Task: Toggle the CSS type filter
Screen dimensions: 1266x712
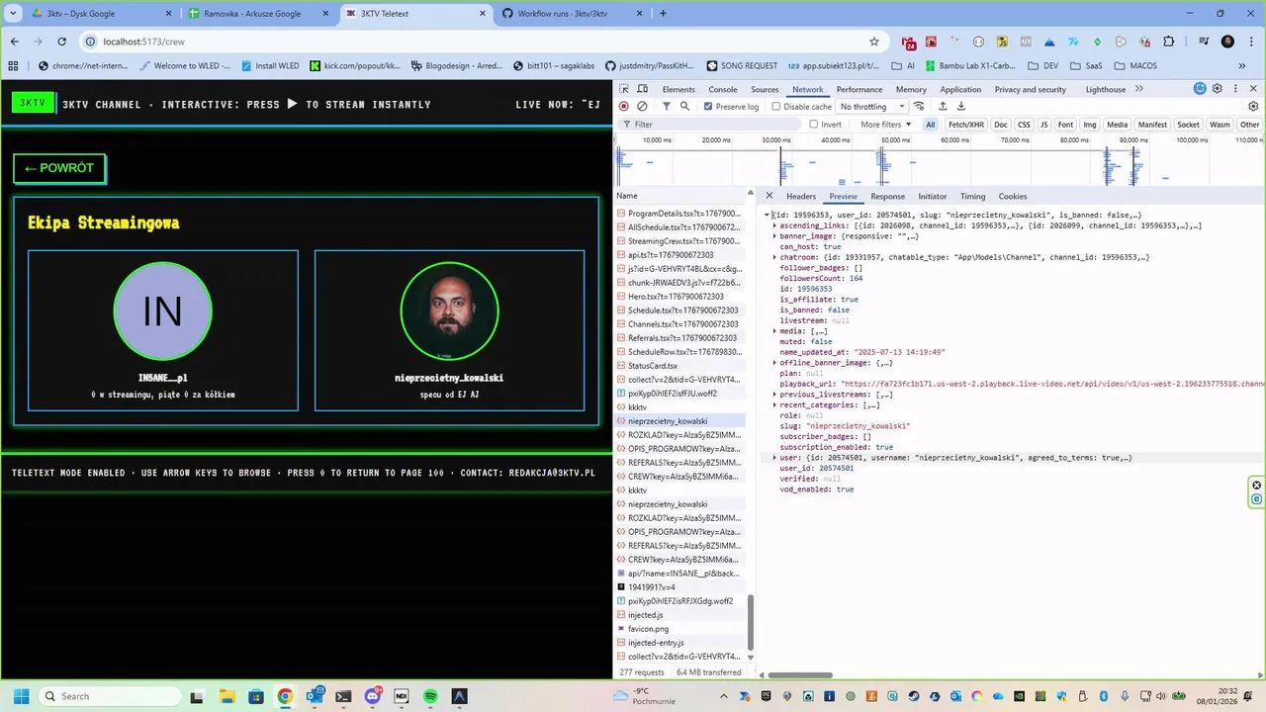Action: tap(1024, 125)
